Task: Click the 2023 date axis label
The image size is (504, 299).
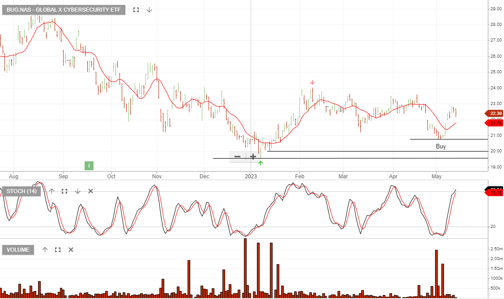Action: click(251, 177)
